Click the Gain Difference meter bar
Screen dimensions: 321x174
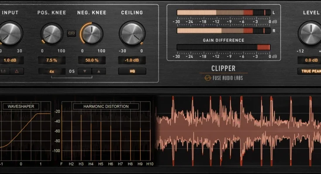coord(223,47)
